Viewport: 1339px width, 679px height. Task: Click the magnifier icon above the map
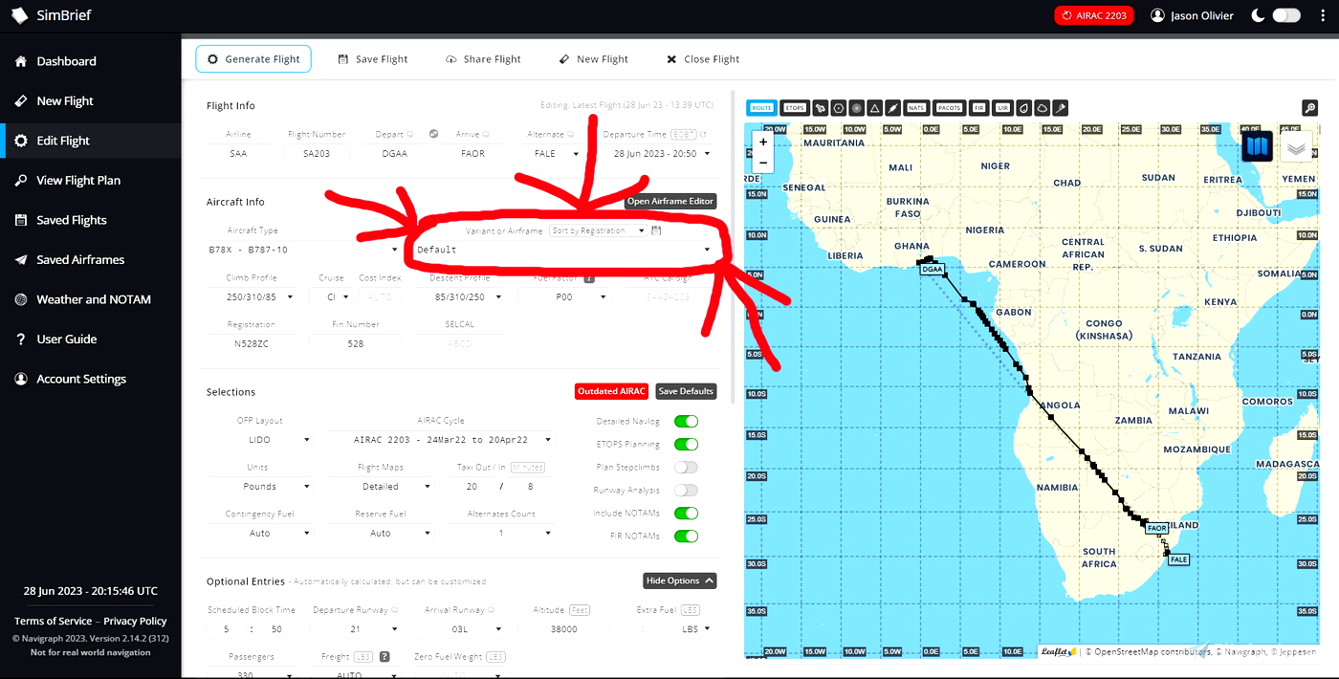point(1309,108)
